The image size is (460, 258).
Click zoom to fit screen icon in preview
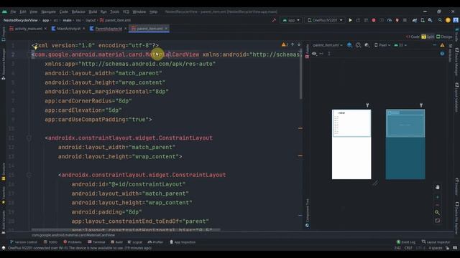point(437,221)
